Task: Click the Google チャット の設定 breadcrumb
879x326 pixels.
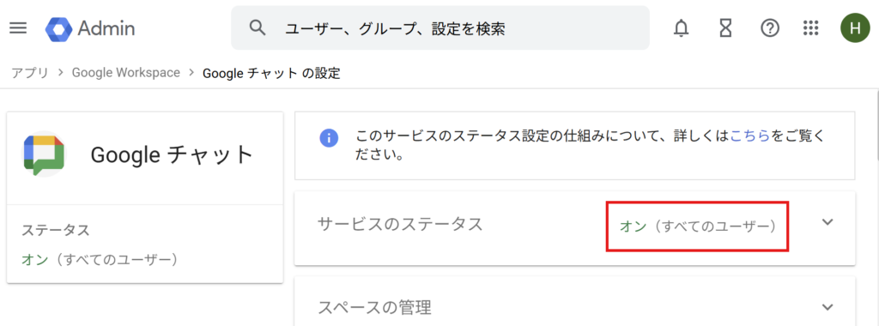Action: pyautogui.click(x=271, y=73)
